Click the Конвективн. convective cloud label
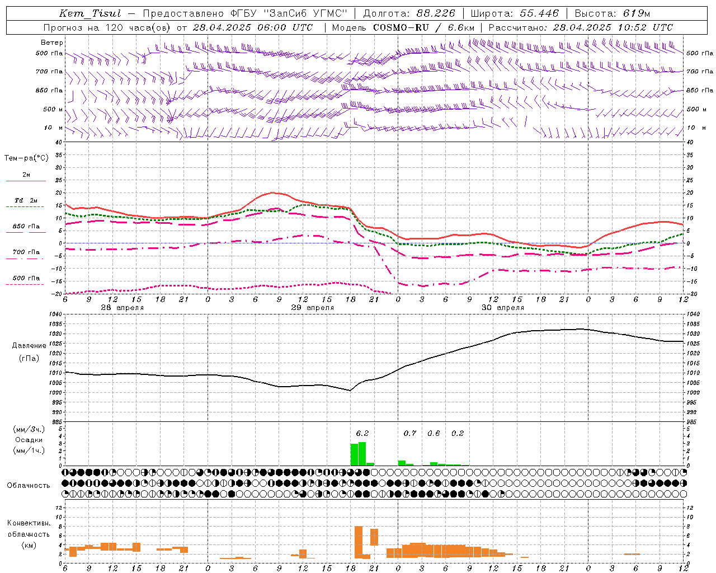716x573 pixels. 29,523
